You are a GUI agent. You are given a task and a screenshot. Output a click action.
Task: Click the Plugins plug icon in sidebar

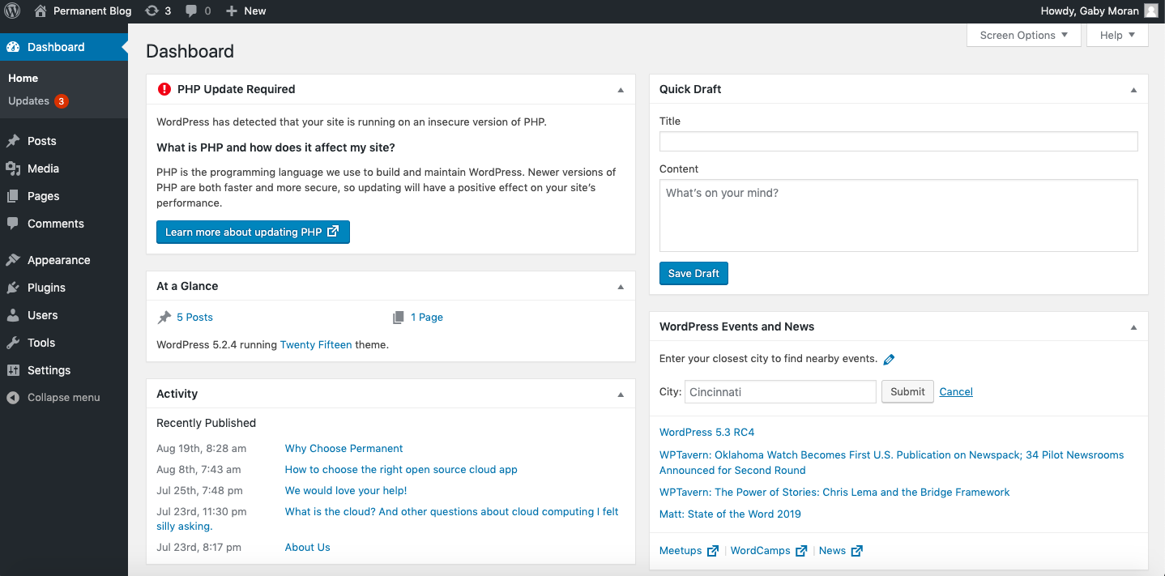[13, 288]
